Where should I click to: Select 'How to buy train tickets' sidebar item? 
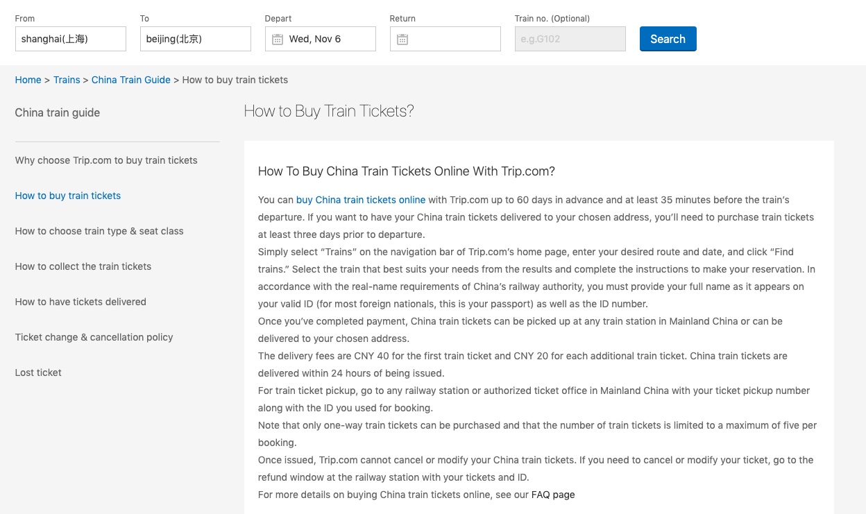[x=68, y=196]
